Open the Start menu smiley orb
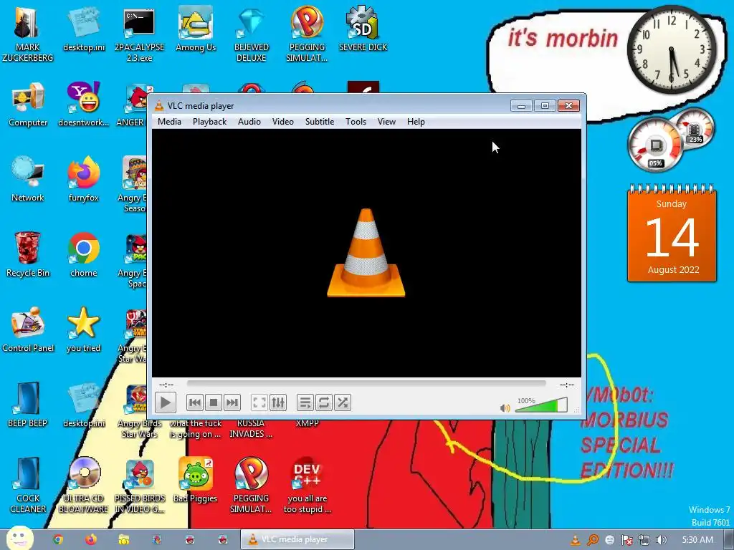This screenshot has width=734, height=550. coord(19,539)
